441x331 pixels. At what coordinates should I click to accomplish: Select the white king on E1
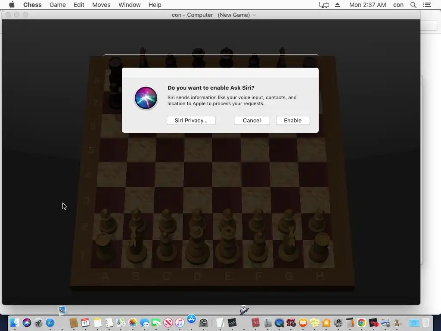tap(228, 245)
